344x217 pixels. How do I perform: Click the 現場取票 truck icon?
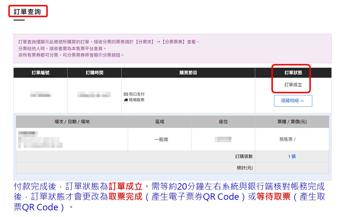(126, 100)
